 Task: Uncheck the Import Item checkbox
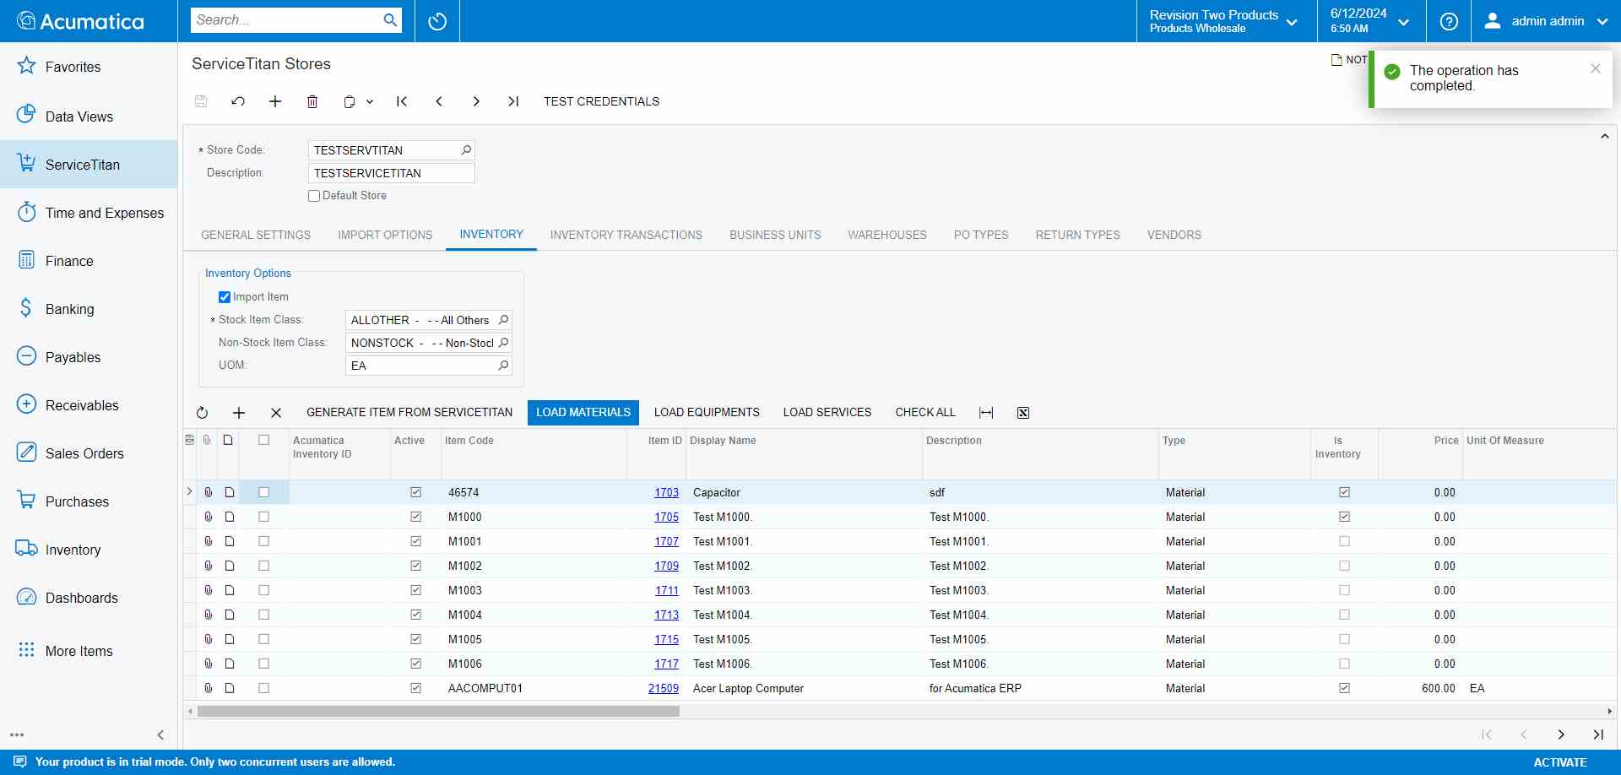tap(225, 297)
